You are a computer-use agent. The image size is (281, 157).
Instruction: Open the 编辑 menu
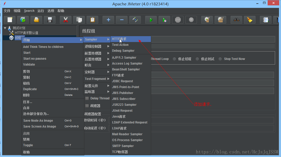click(17, 11)
